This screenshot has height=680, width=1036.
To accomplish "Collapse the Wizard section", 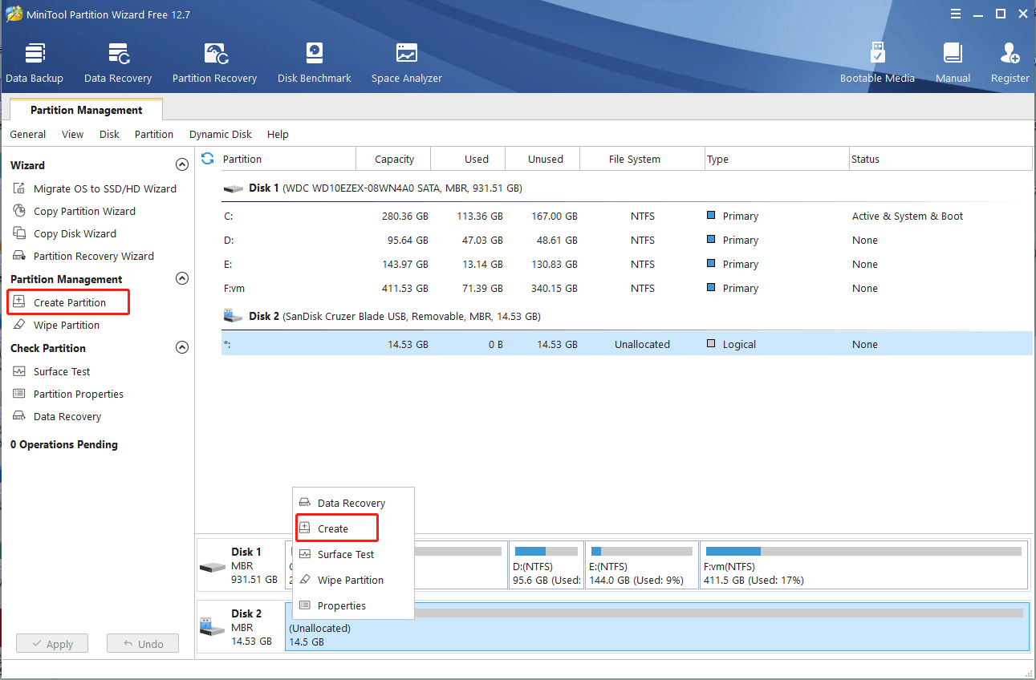I will 182,165.
